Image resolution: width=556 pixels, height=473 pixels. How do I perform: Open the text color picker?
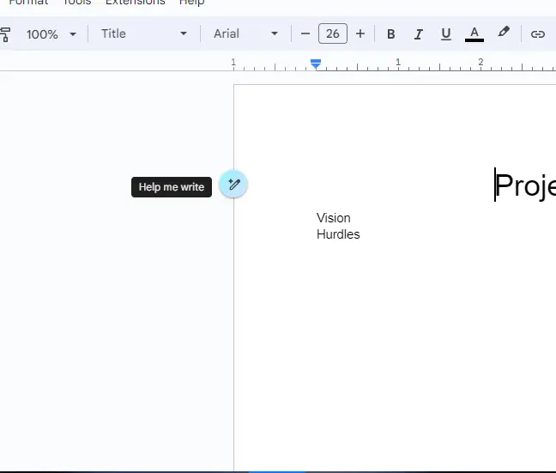(474, 34)
